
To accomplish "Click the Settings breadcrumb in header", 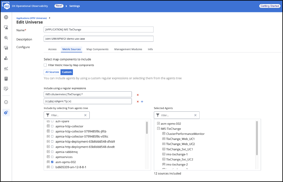I will click(x=75, y=6).
